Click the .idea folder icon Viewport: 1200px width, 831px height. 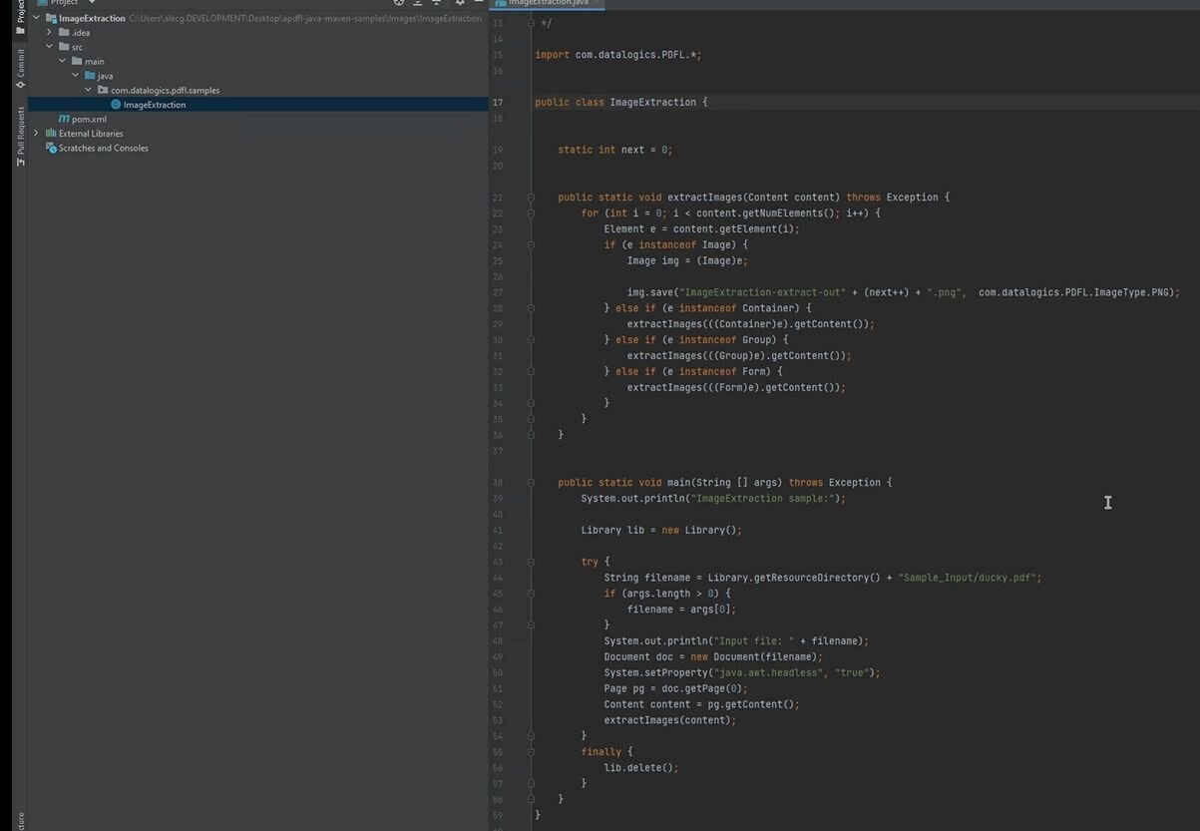click(x=64, y=33)
